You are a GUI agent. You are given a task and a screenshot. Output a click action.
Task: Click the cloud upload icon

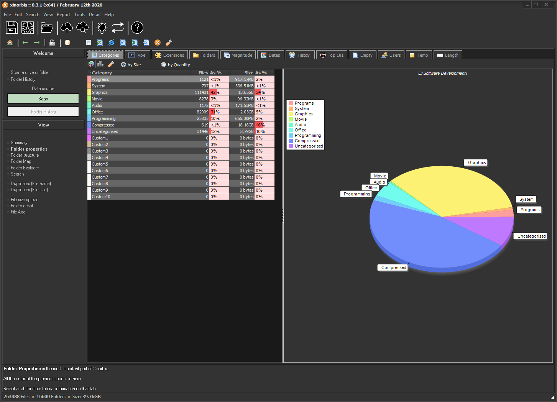click(67, 28)
